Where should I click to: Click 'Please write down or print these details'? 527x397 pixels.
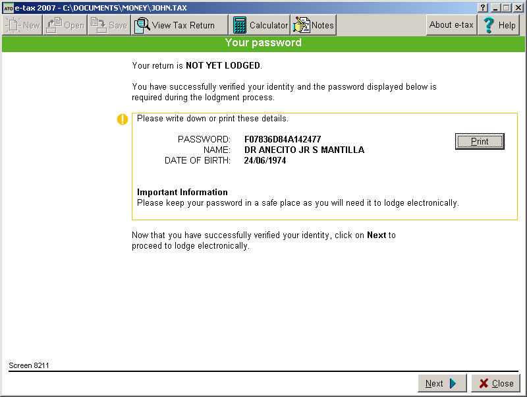coord(212,119)
